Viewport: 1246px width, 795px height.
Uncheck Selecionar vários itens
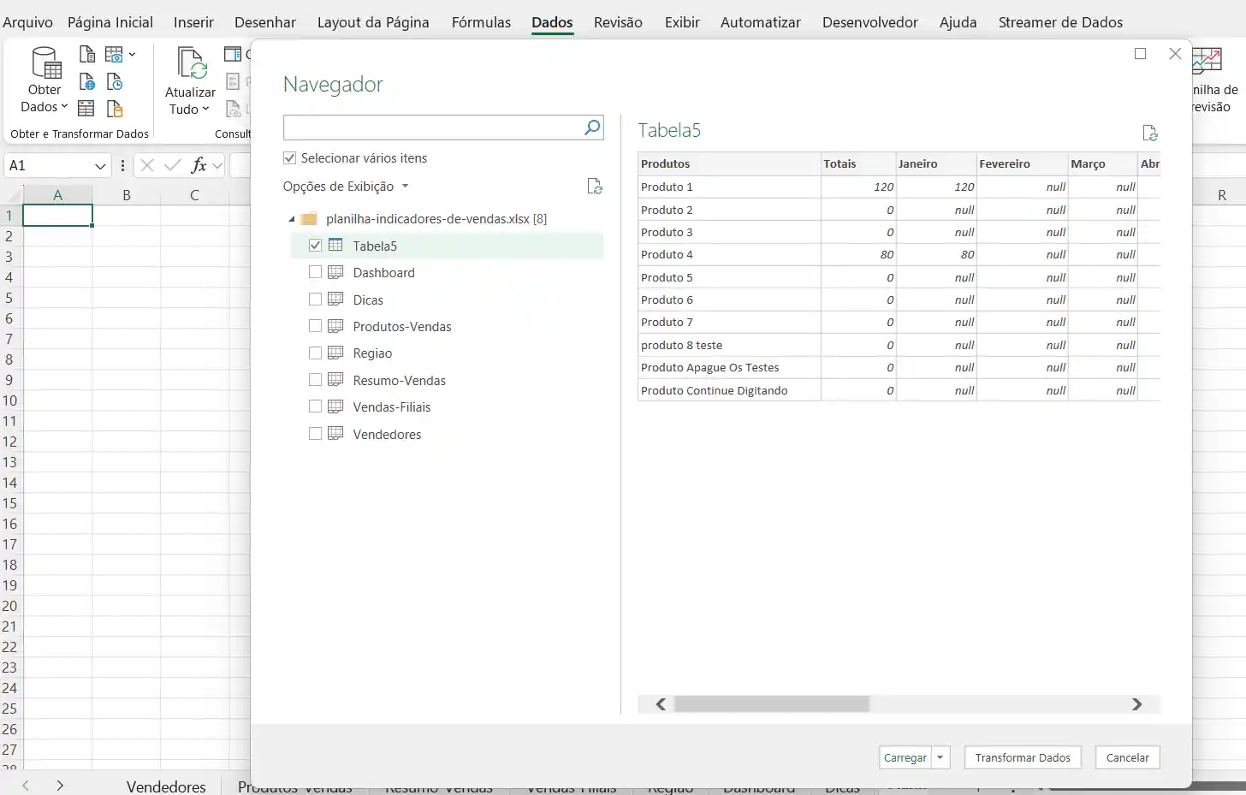(290, 157)
